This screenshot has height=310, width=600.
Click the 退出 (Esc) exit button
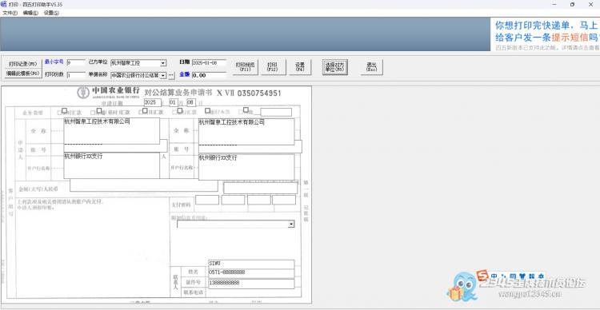(x=371, y=67)
